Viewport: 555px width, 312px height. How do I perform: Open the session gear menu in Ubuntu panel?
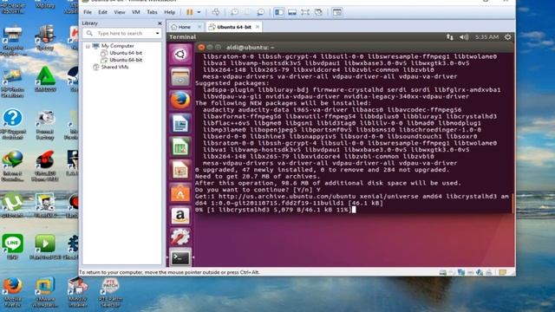[507, 37]
